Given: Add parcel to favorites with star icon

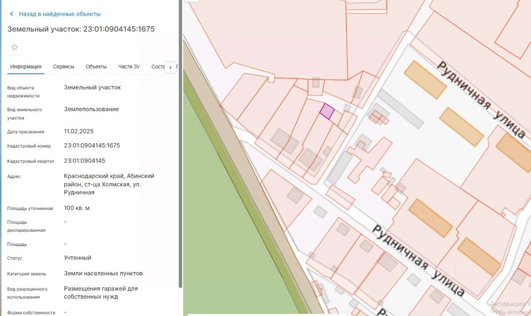Looking at the screenshot, I should (x=15, y=47).
